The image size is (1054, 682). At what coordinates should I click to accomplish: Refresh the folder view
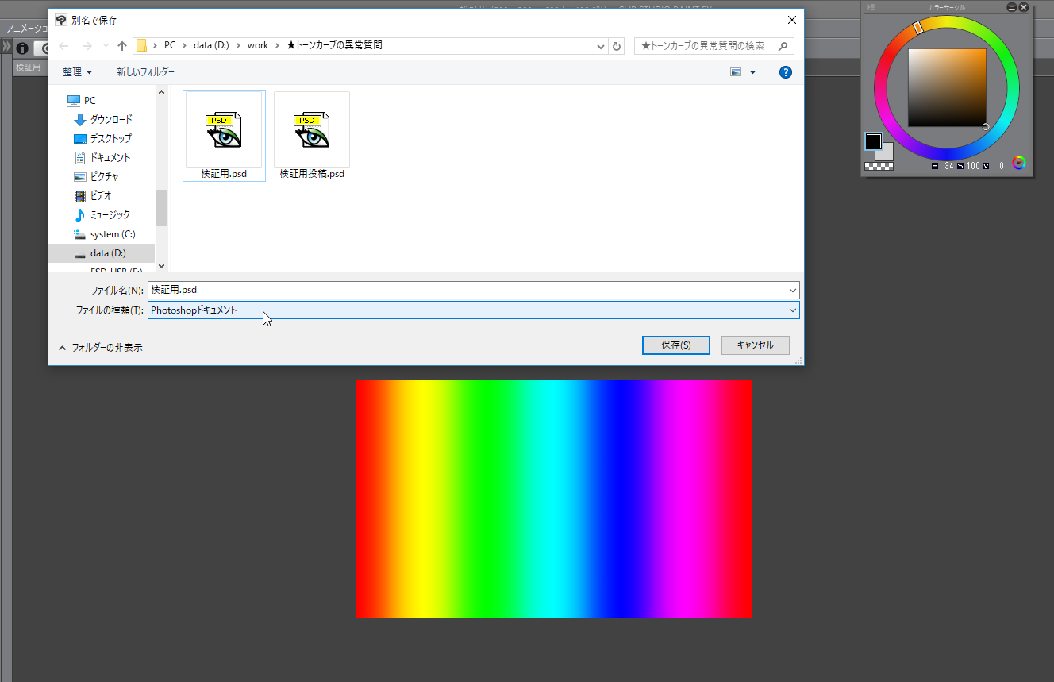(x=617, y=46)
